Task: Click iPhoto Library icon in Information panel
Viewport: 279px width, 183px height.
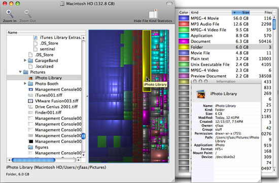Action: click(x=201, y=94)
